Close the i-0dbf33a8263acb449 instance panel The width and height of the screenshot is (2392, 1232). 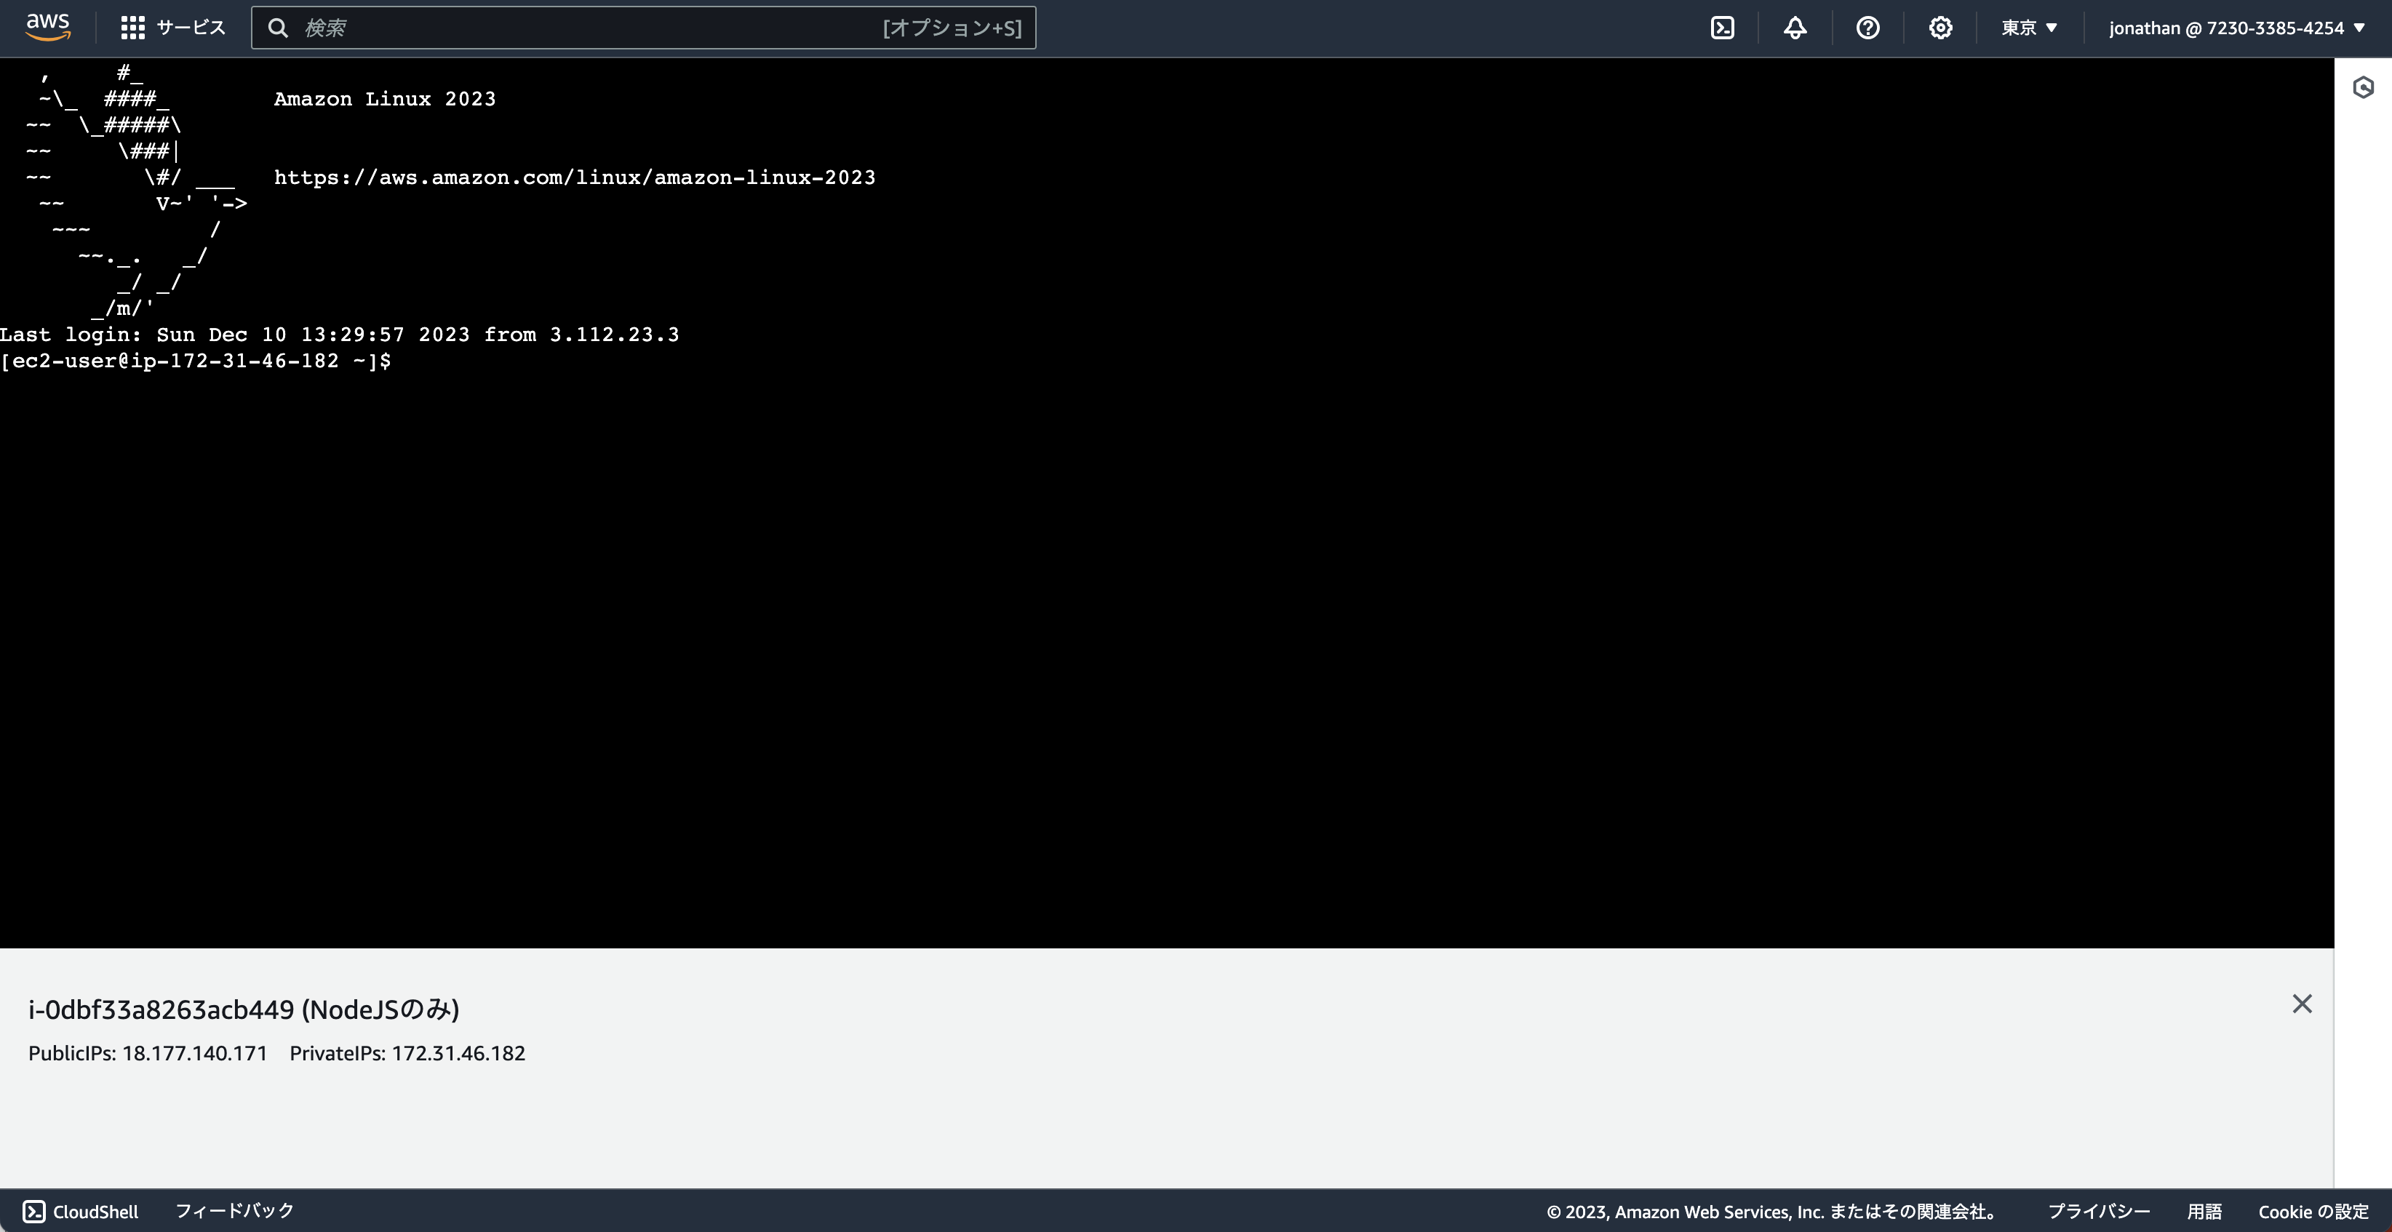pyautogui.click(x=2303, y=1004)
